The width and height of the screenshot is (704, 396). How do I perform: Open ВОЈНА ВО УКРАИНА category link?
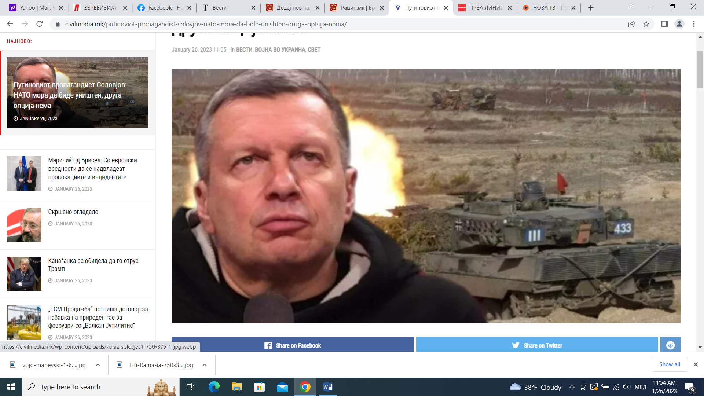click(x=280, y=50)
